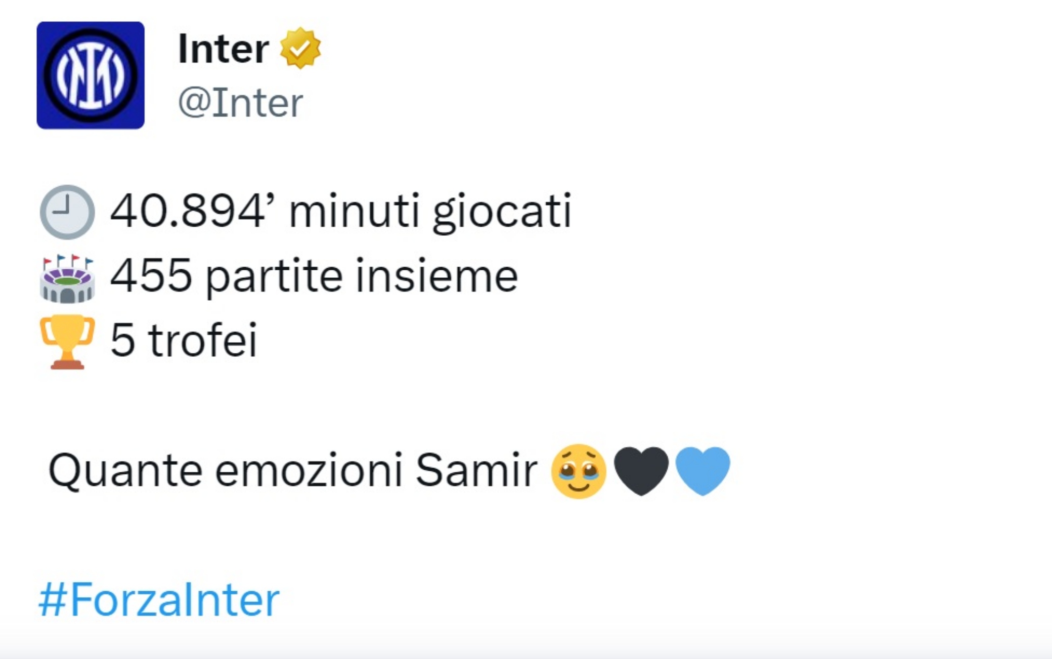Click the gold verified badge
The image size is (1052, 659).
[300, 48]
